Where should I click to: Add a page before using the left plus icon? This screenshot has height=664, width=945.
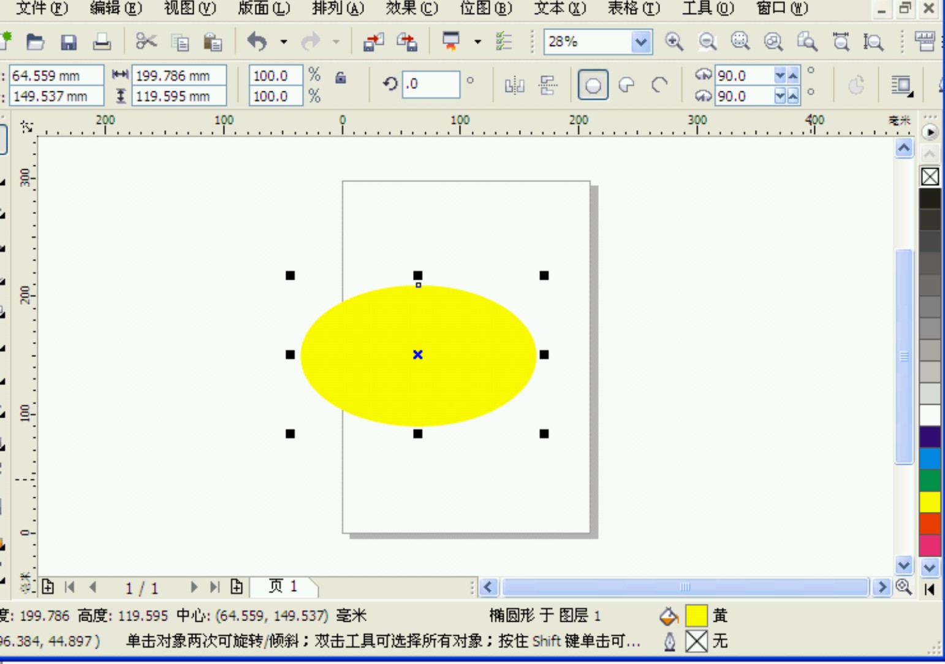(x=48, y=587)
